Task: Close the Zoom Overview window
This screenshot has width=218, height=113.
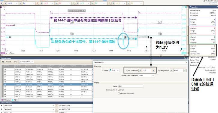Action: tap(84, 11)
